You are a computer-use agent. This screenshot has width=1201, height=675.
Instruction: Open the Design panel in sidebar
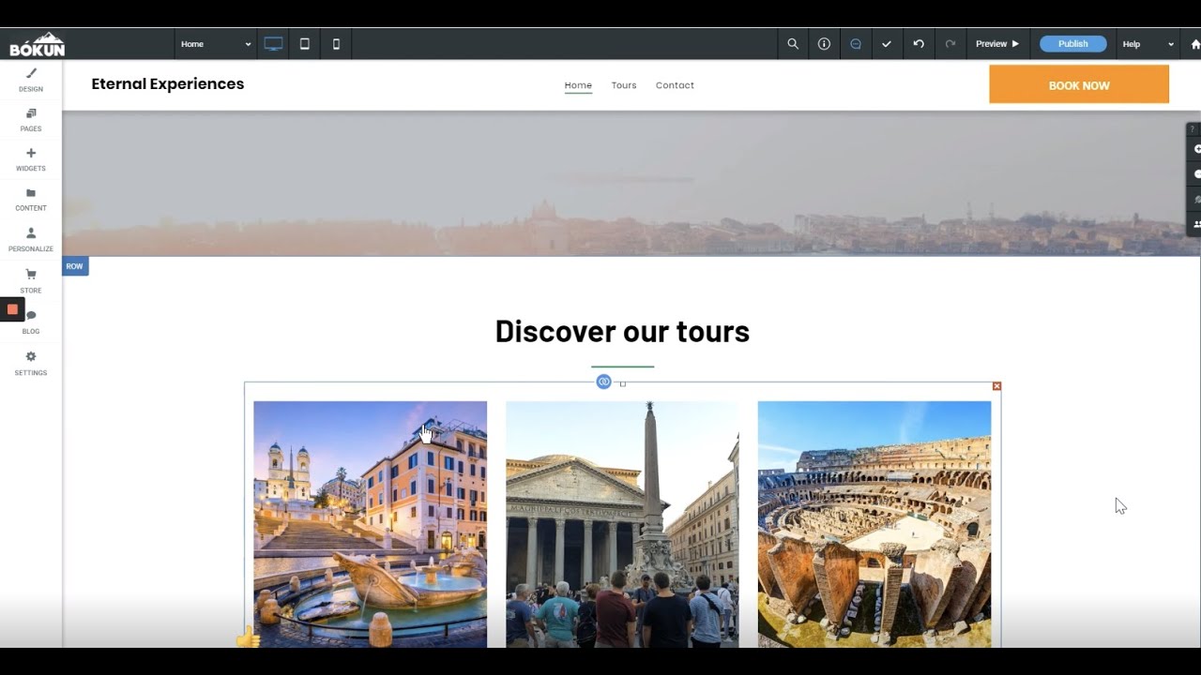coord(31,80)
